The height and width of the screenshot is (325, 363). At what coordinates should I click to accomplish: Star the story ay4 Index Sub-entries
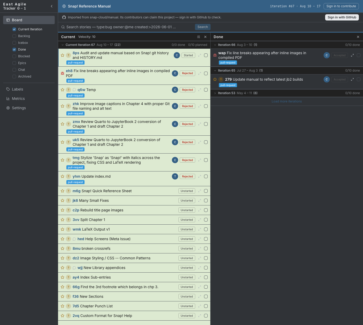tap(62, 277)
